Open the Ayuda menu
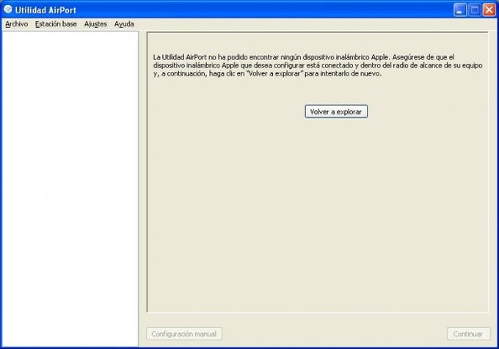The image size is (499, 349). click(124, 24)
